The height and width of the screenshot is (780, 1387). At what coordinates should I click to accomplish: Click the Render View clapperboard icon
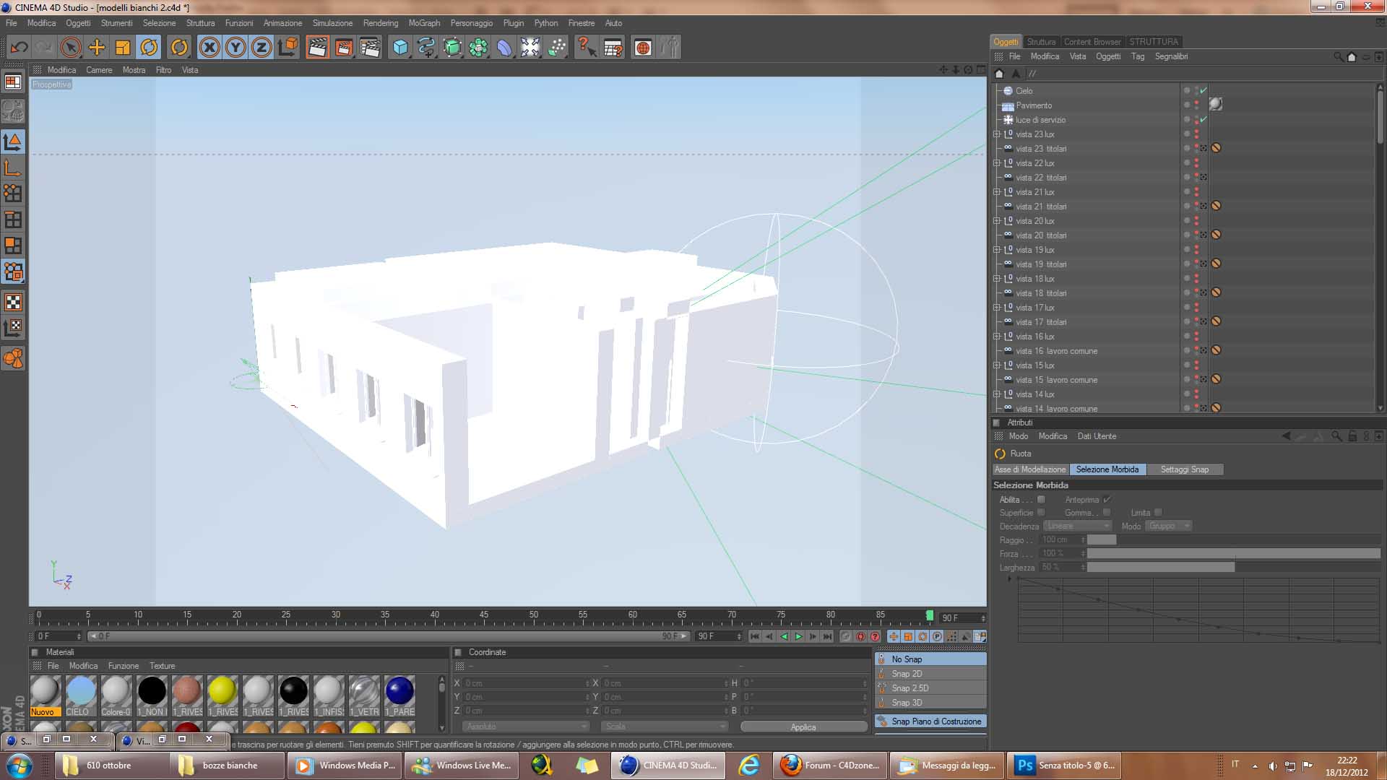click(316, 48)
